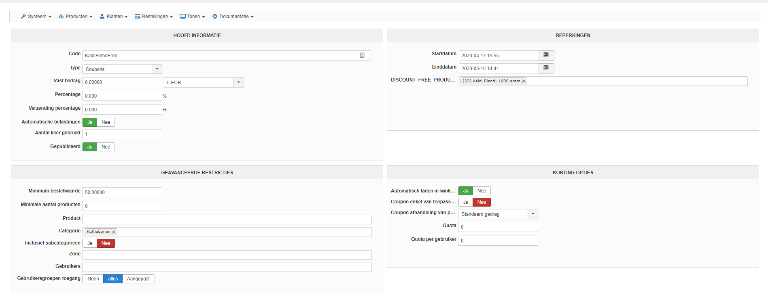Click the HOOFD INFORMATIE panel header
This screenshot has width=768, height=303.
tap(197, 36)
